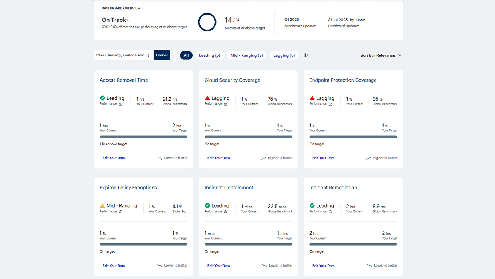Switch benchmark to Peer (Banking, Finance and...)
This screenshot has height=279, width=495.
[123, 55]
